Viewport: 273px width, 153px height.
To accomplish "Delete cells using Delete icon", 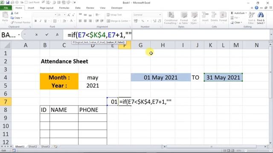I will pos(214,15).
